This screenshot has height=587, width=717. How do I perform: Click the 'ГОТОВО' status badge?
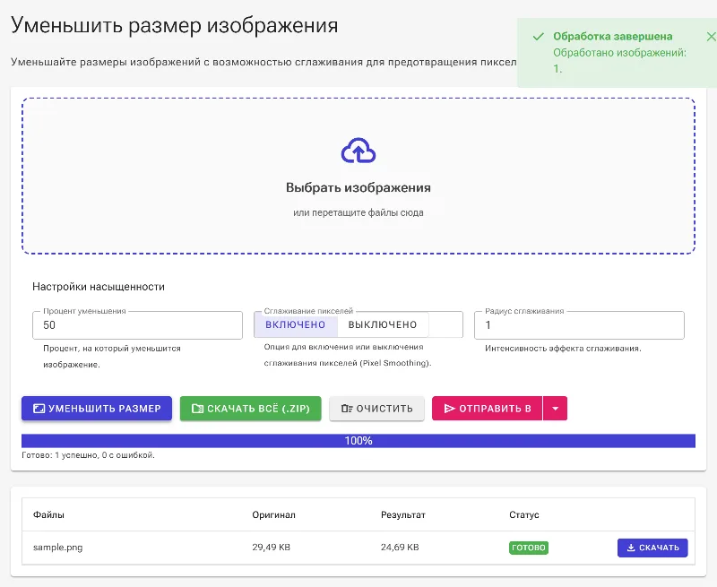pos(529,548)
